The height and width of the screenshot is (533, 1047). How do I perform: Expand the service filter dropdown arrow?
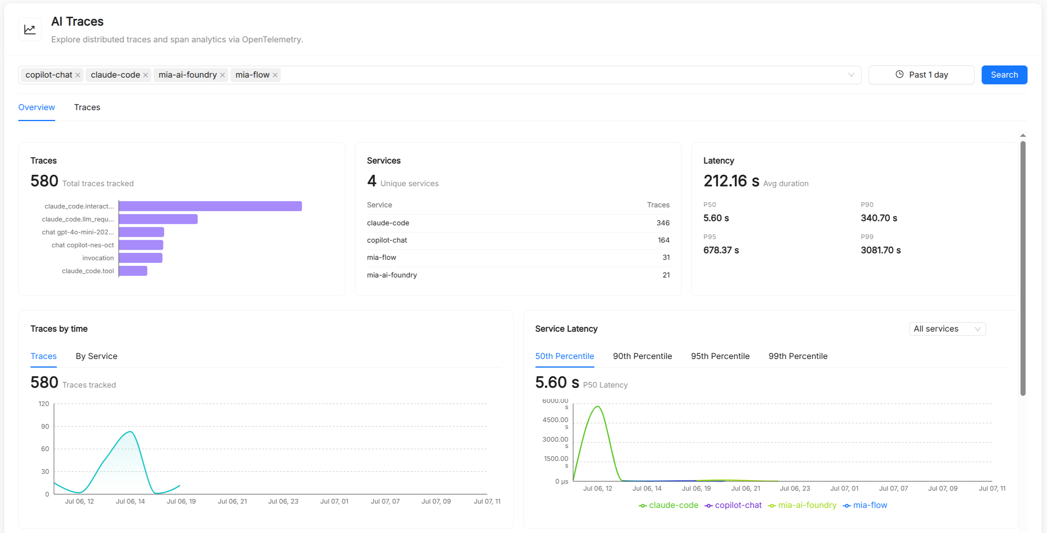click(851, 75)
